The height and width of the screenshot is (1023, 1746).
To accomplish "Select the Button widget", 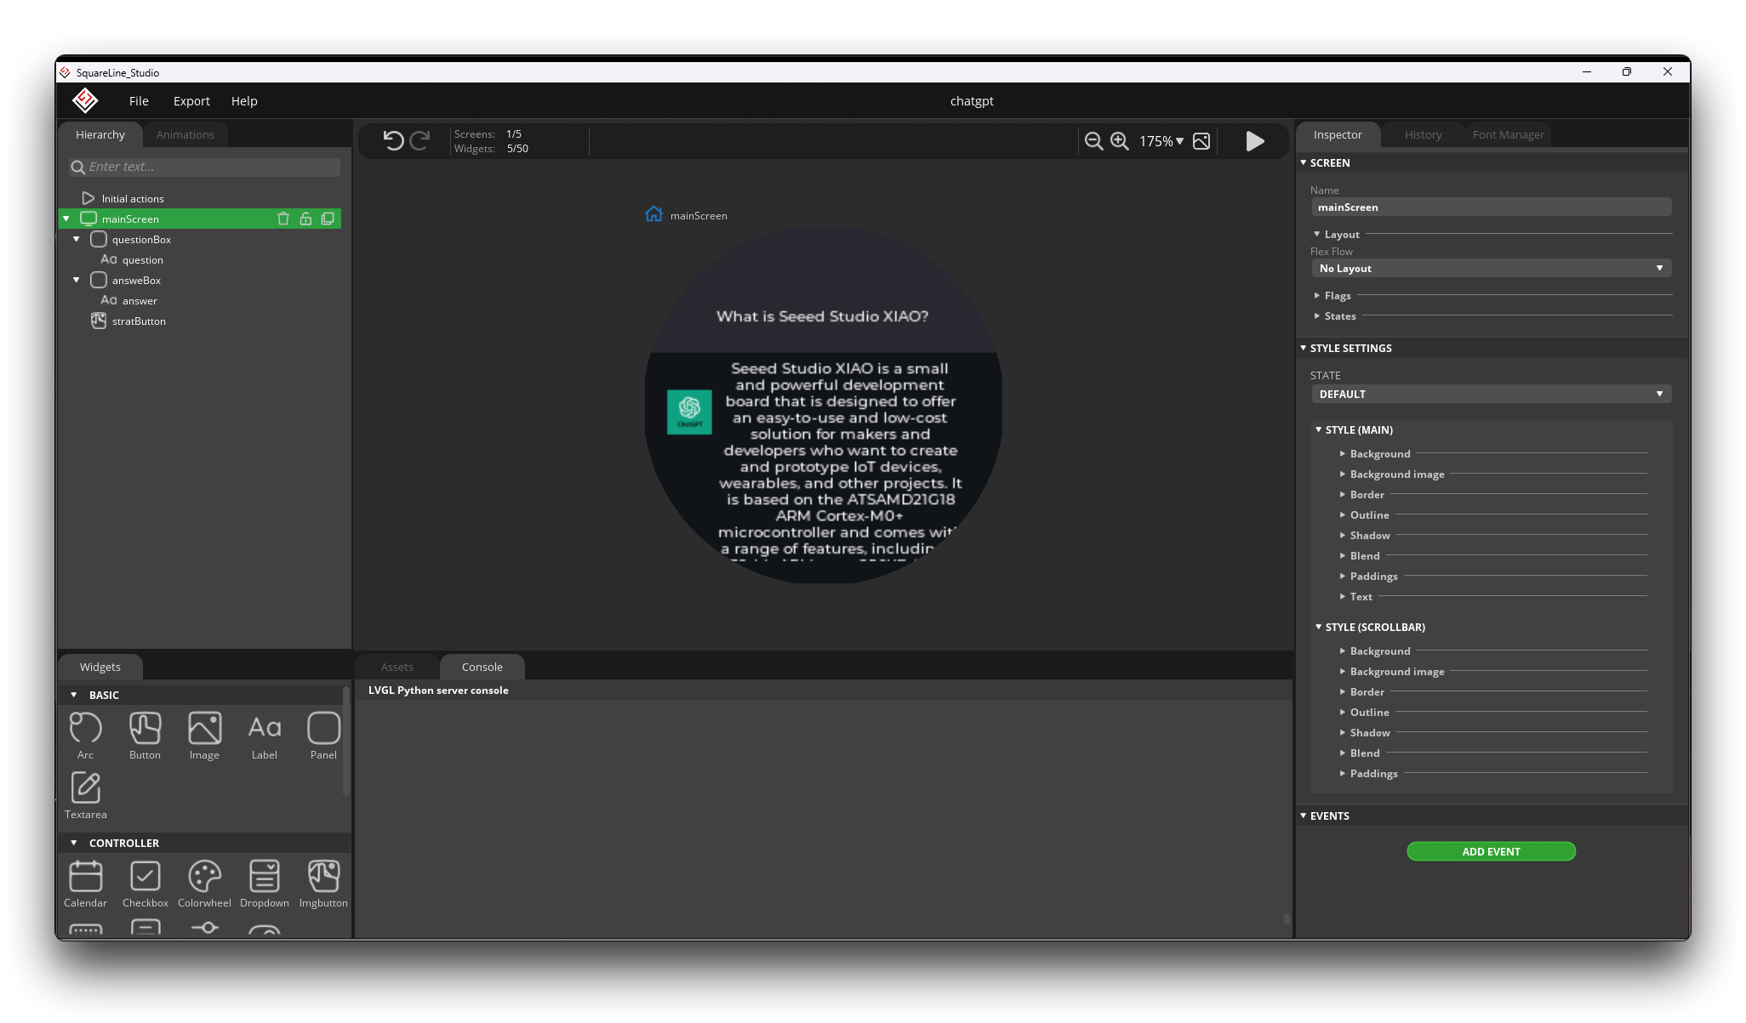I will tap(145, 736).
